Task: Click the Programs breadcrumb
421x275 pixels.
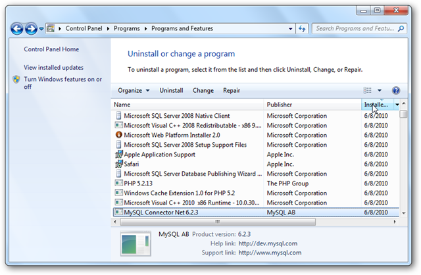Action: (x=127, y=28)
